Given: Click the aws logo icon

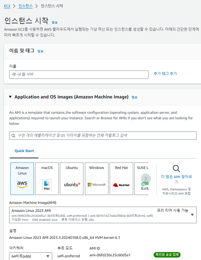Looking at the screenshot, I should [x=22, y=184].
